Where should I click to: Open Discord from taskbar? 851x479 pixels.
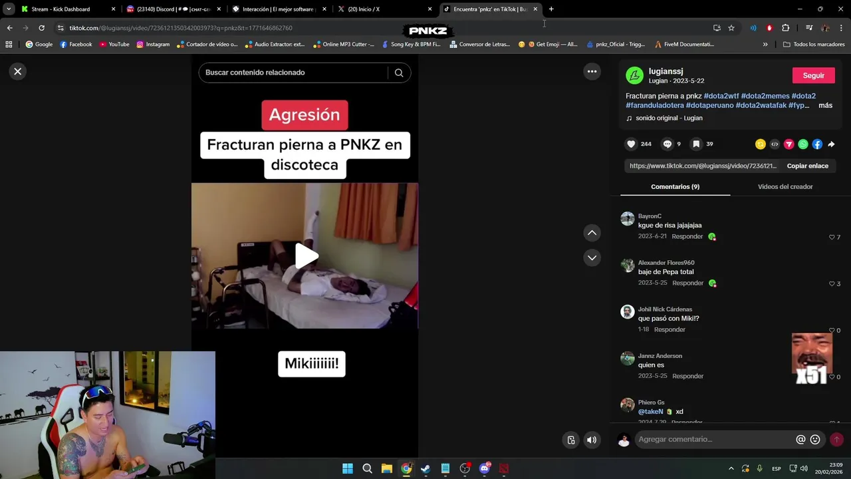pos(485,468)
